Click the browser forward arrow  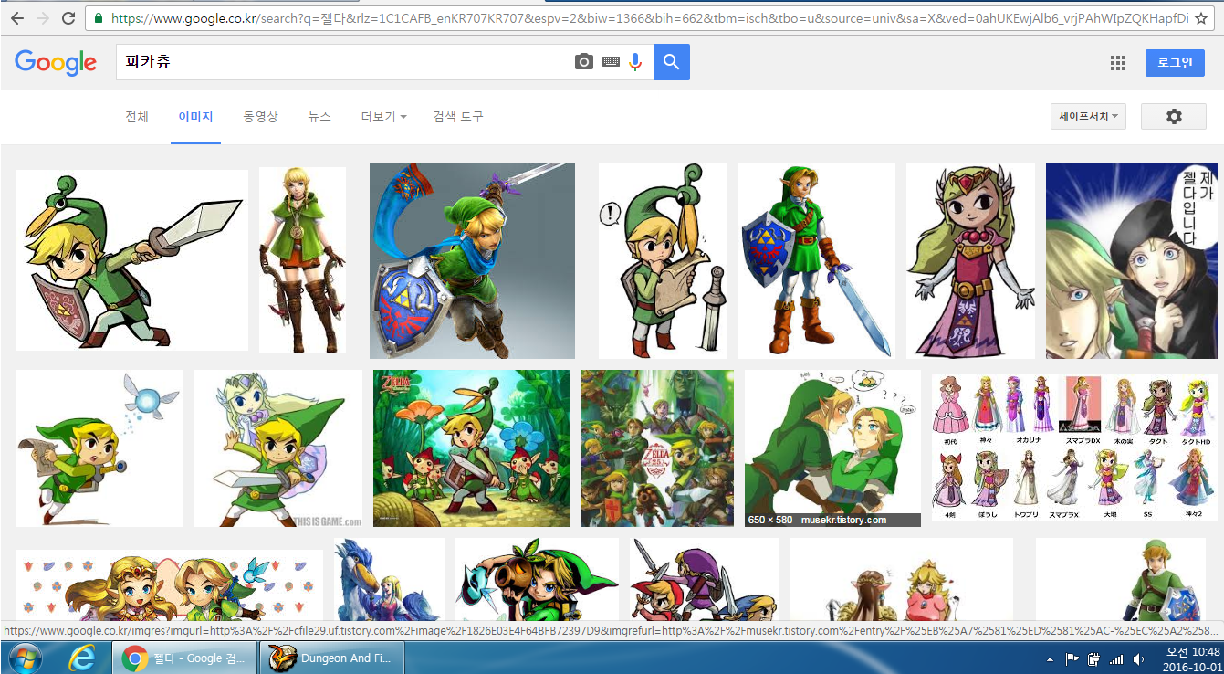pos(43,18)
